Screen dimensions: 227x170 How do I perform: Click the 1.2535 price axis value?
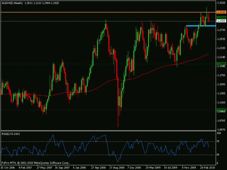coord(222,39)
